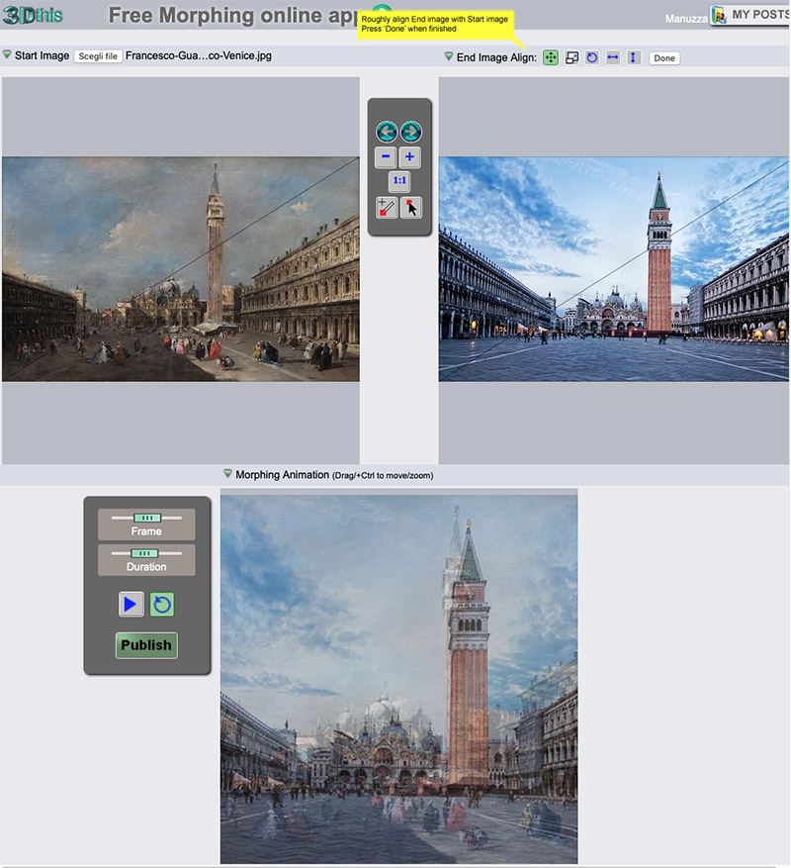Click the undo left-arrow button
The image size is (791, 868).
point(387,132)
